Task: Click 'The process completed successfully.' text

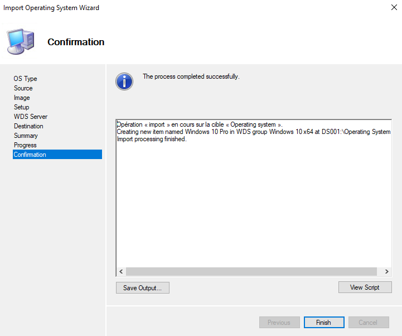Action: click(x=191, y=76)
